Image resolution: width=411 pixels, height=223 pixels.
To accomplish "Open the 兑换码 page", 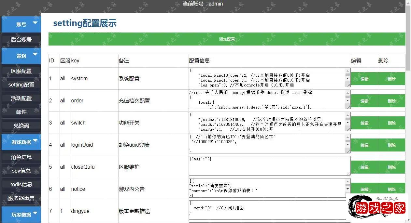I will [x=21, y=125].
